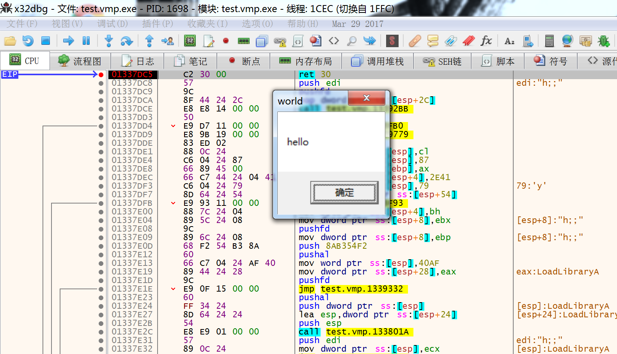Switch to the 脚本 tab
Viewport: 617px width, 354px height.
coord(498,61)
